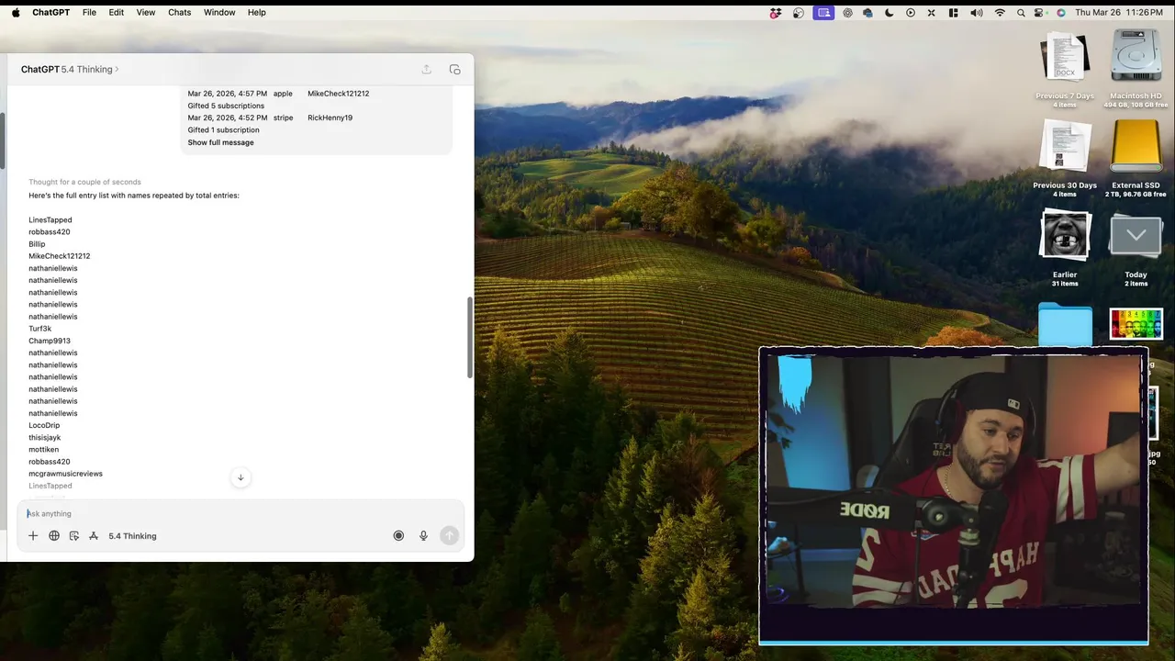1175x661 pixels.
Task: Click the new window icon in ChatGPT header
Action: pyautogui.click(x=454, y=70)
